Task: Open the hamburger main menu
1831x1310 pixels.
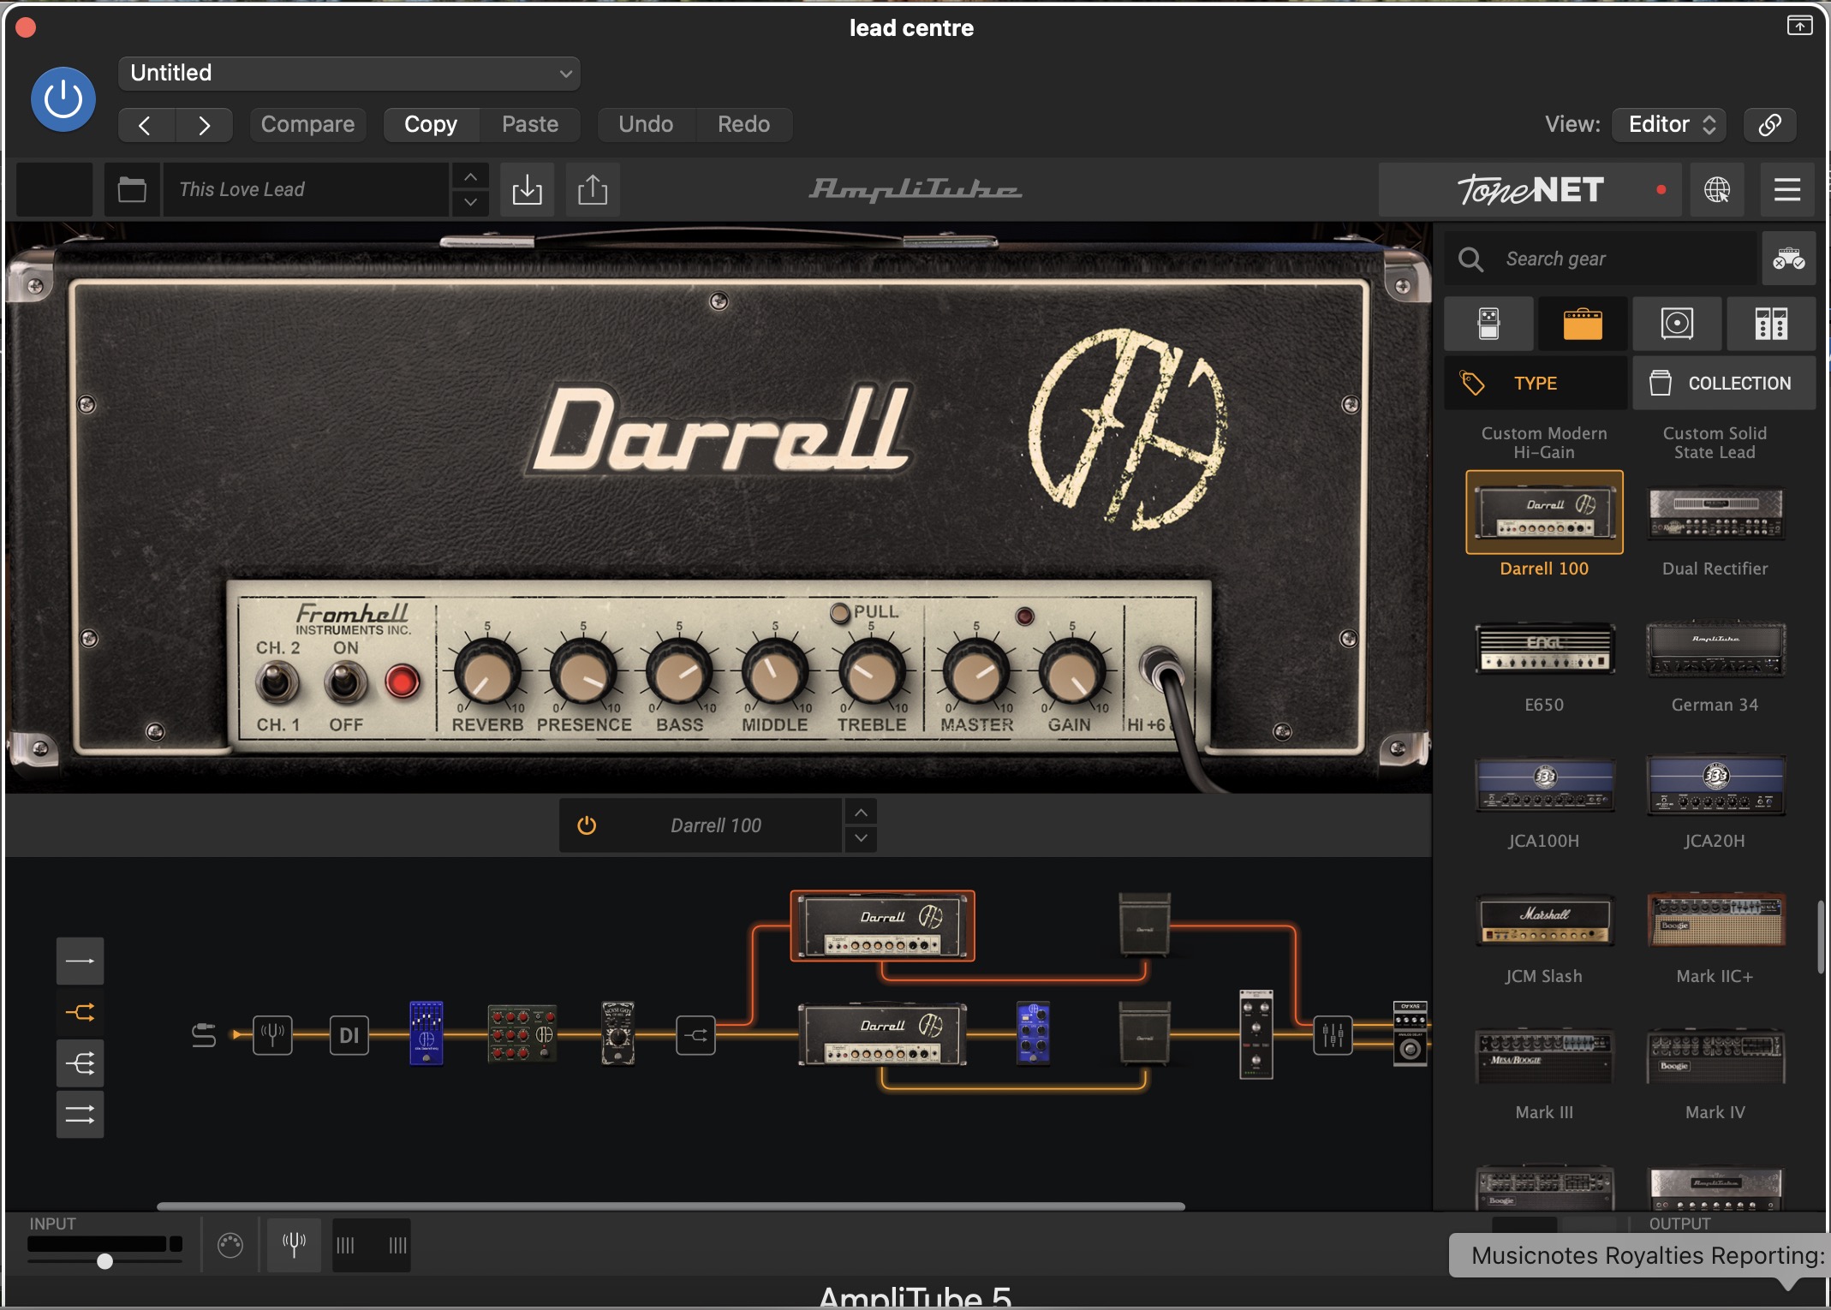Action: click(x=1786, y=189)
